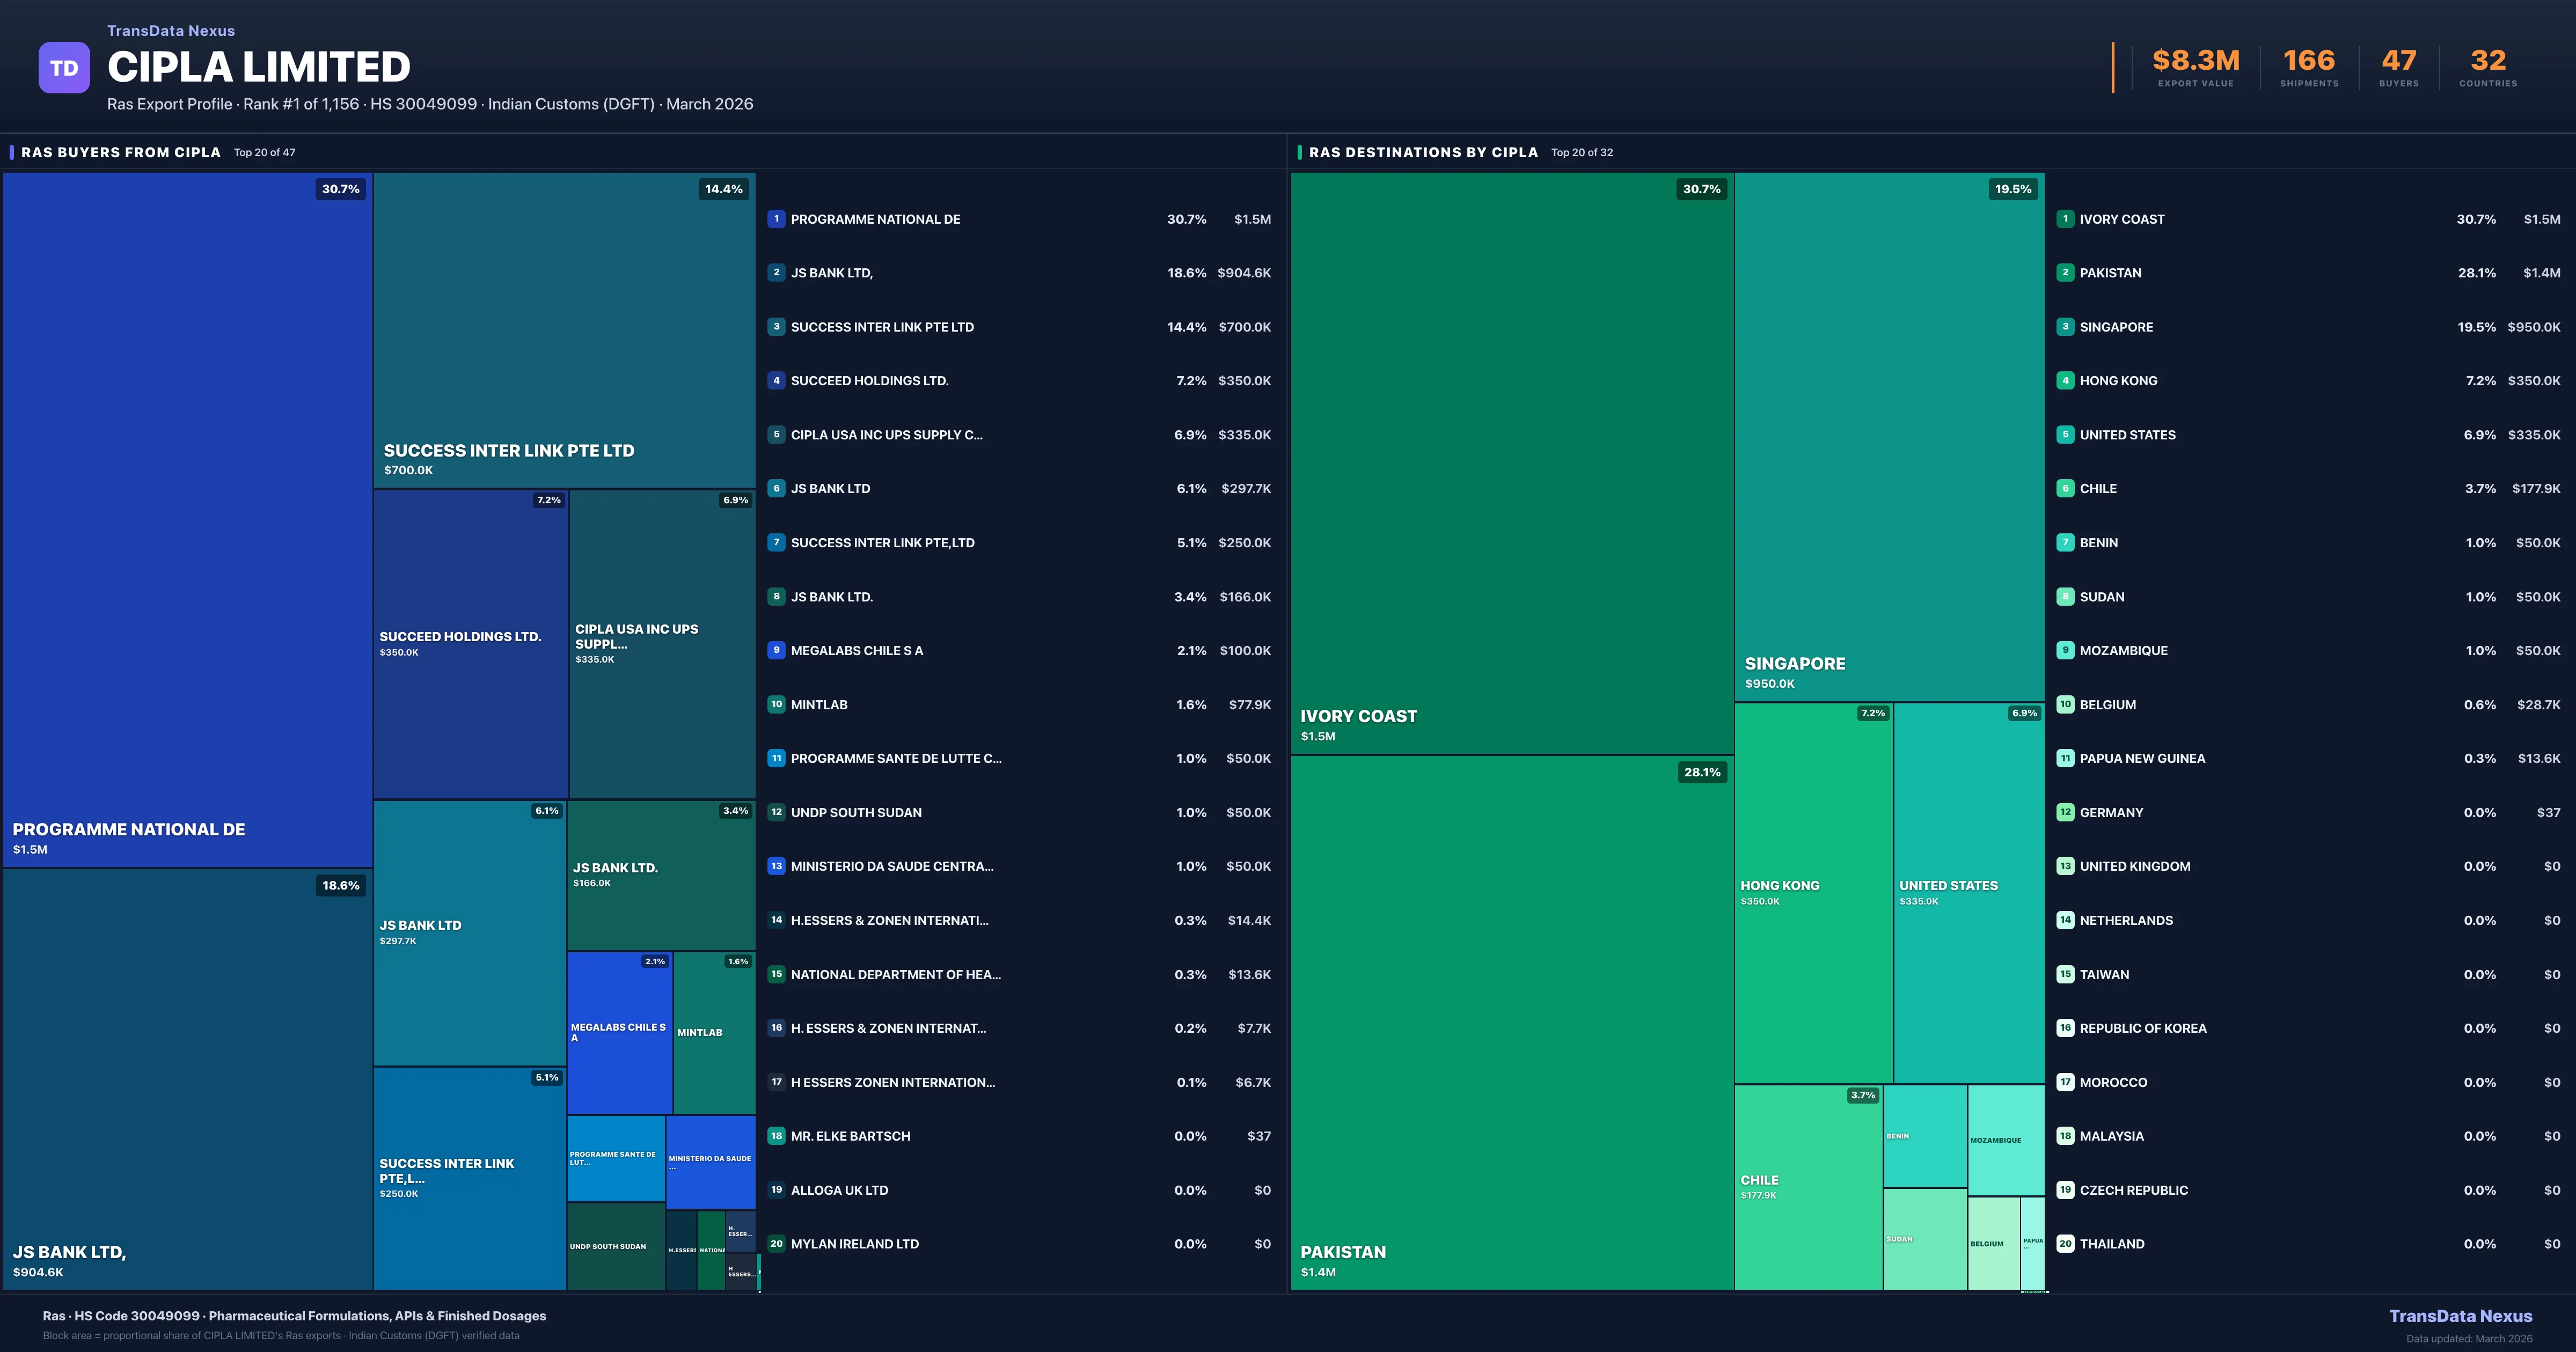Click the rank badge beside MYLAN IRELAND LTD
The width and height of the screenshot is (2576, 1352).
click(776, 1243)
